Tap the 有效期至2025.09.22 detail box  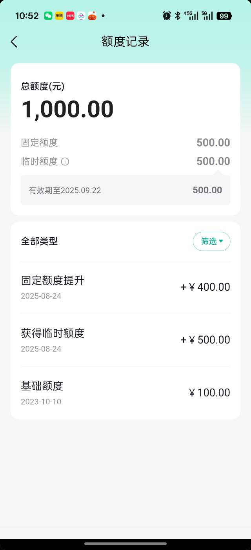125,190
